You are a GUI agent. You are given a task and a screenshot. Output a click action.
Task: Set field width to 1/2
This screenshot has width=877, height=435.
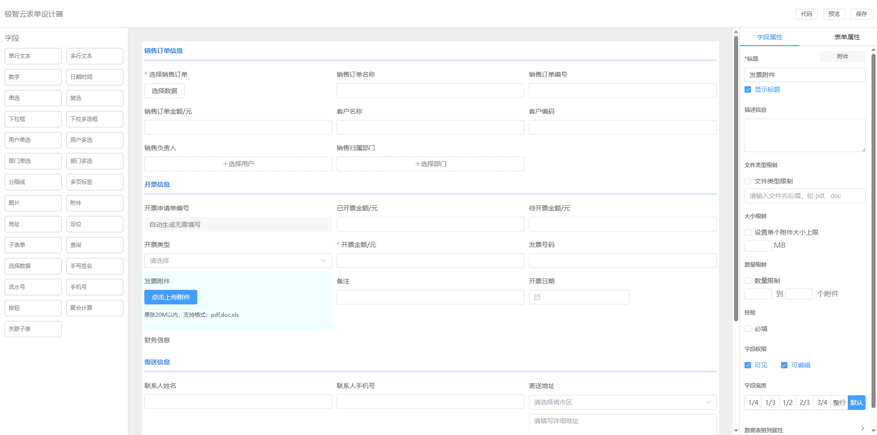tap(787, 403)
